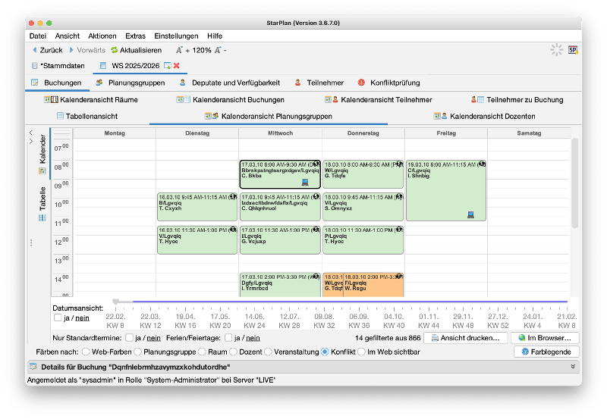Open the Kalender side view icon

click(42, 171)
